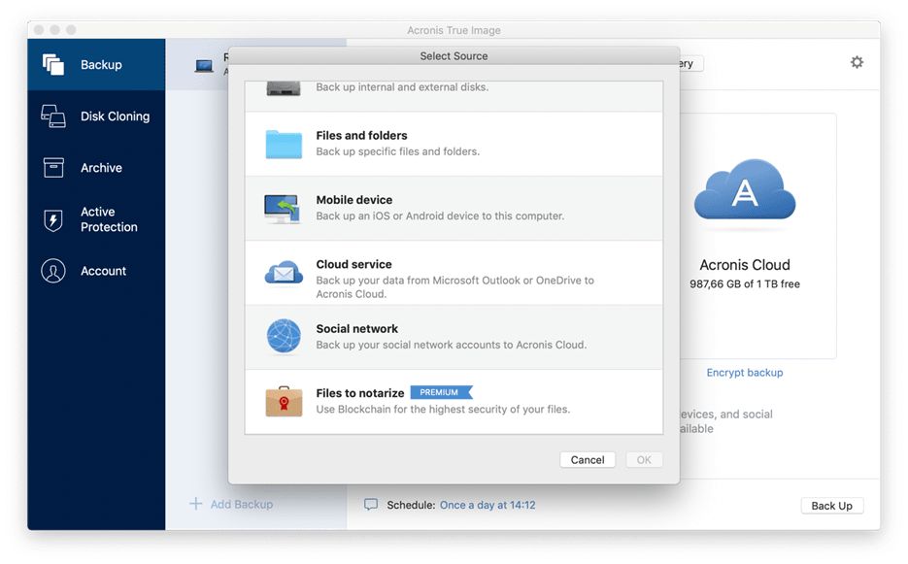Viewport: 908px width, 564px height.
Task: Open Active Protection section label
Action: 109,219
